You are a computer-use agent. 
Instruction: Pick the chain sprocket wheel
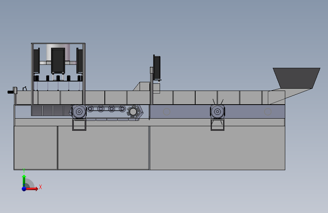click(x=133, y=111)
